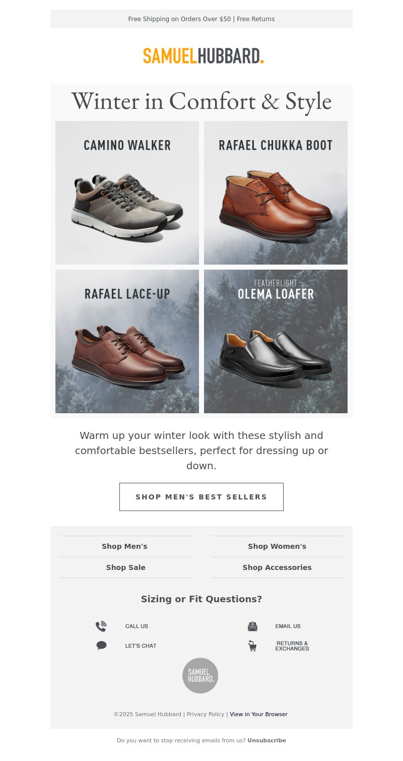403x761 pixels.
Task: Click View in Your Browser link
Action: [258, 714]
